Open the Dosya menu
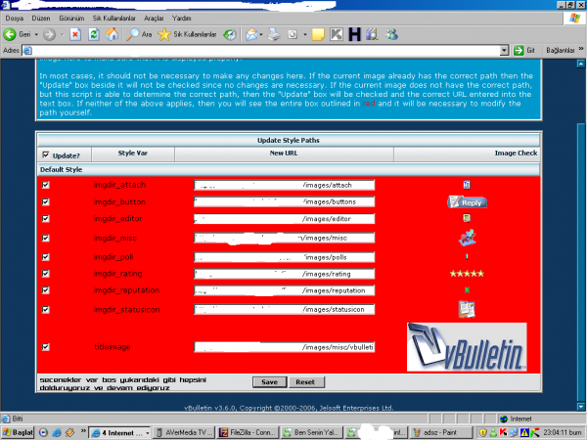Image resolution: width=587 pixels, height=440 pixels. (x=15, y=18)
